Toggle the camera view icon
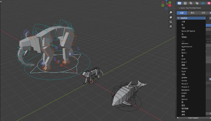Screen dimensions: 211x121 (x=171, y=22)
